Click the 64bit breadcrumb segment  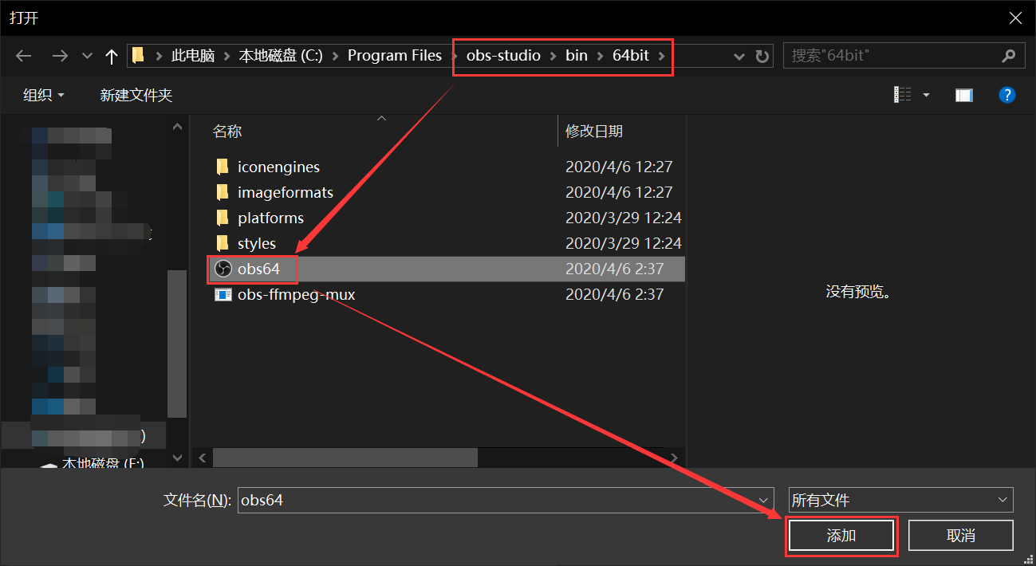[x=631, y=56]
